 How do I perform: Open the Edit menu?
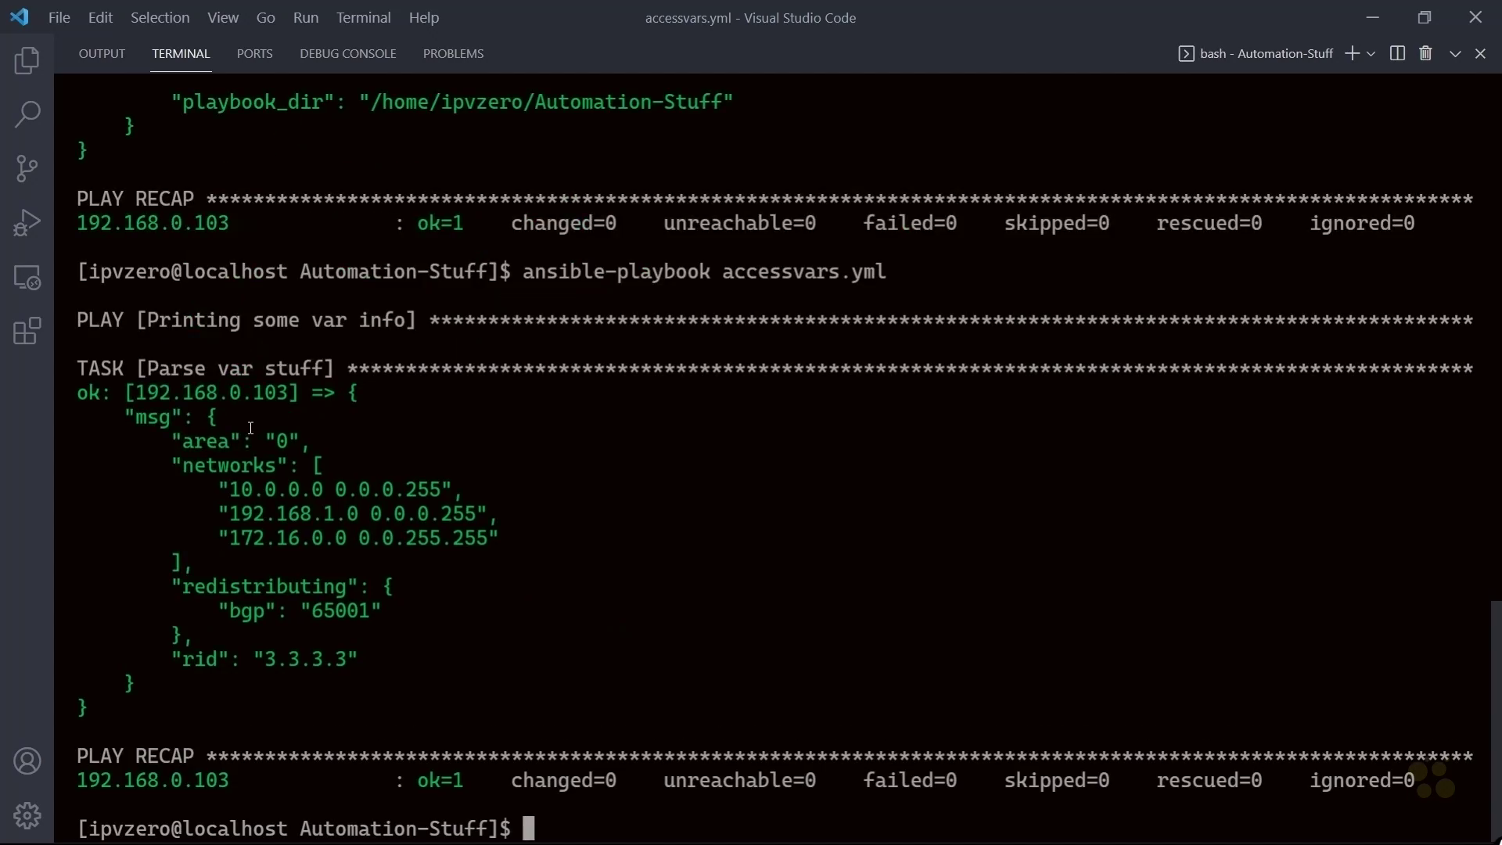point(100,17)
